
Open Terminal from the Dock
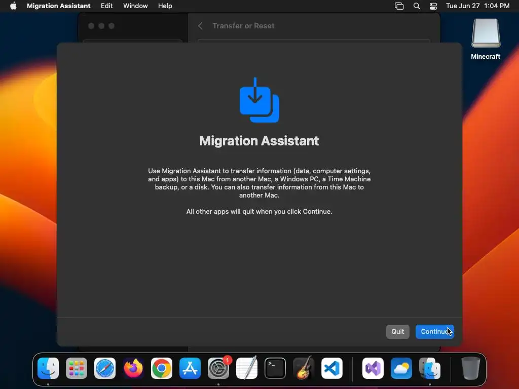click(x=275, y=368)
